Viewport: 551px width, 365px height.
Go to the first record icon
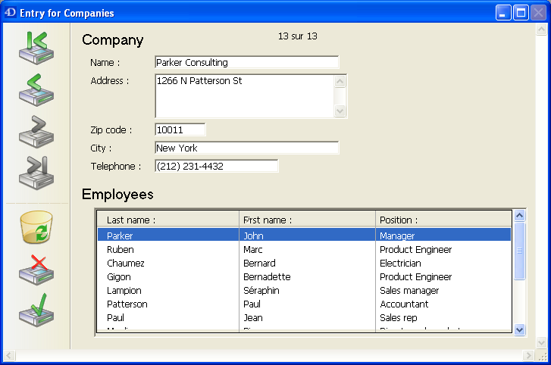point(36,48)
